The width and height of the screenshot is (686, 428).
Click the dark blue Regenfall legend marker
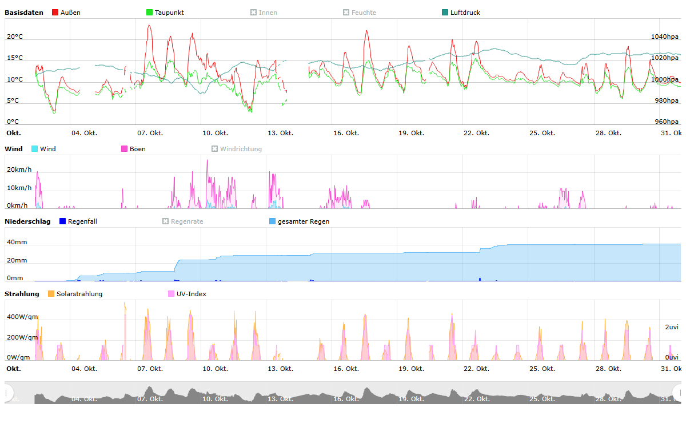coord(63,221)
